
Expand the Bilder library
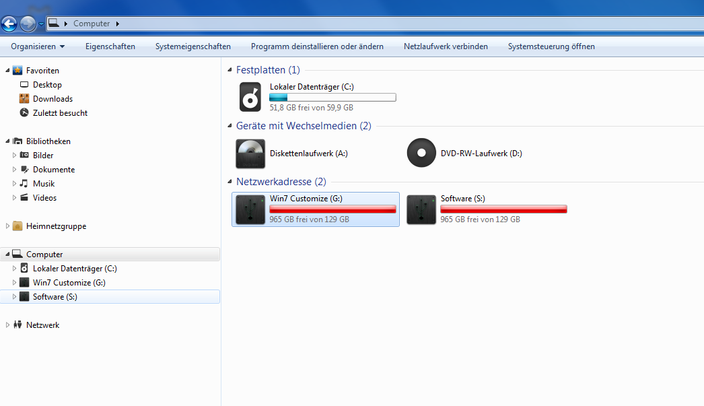coord(14,156)
